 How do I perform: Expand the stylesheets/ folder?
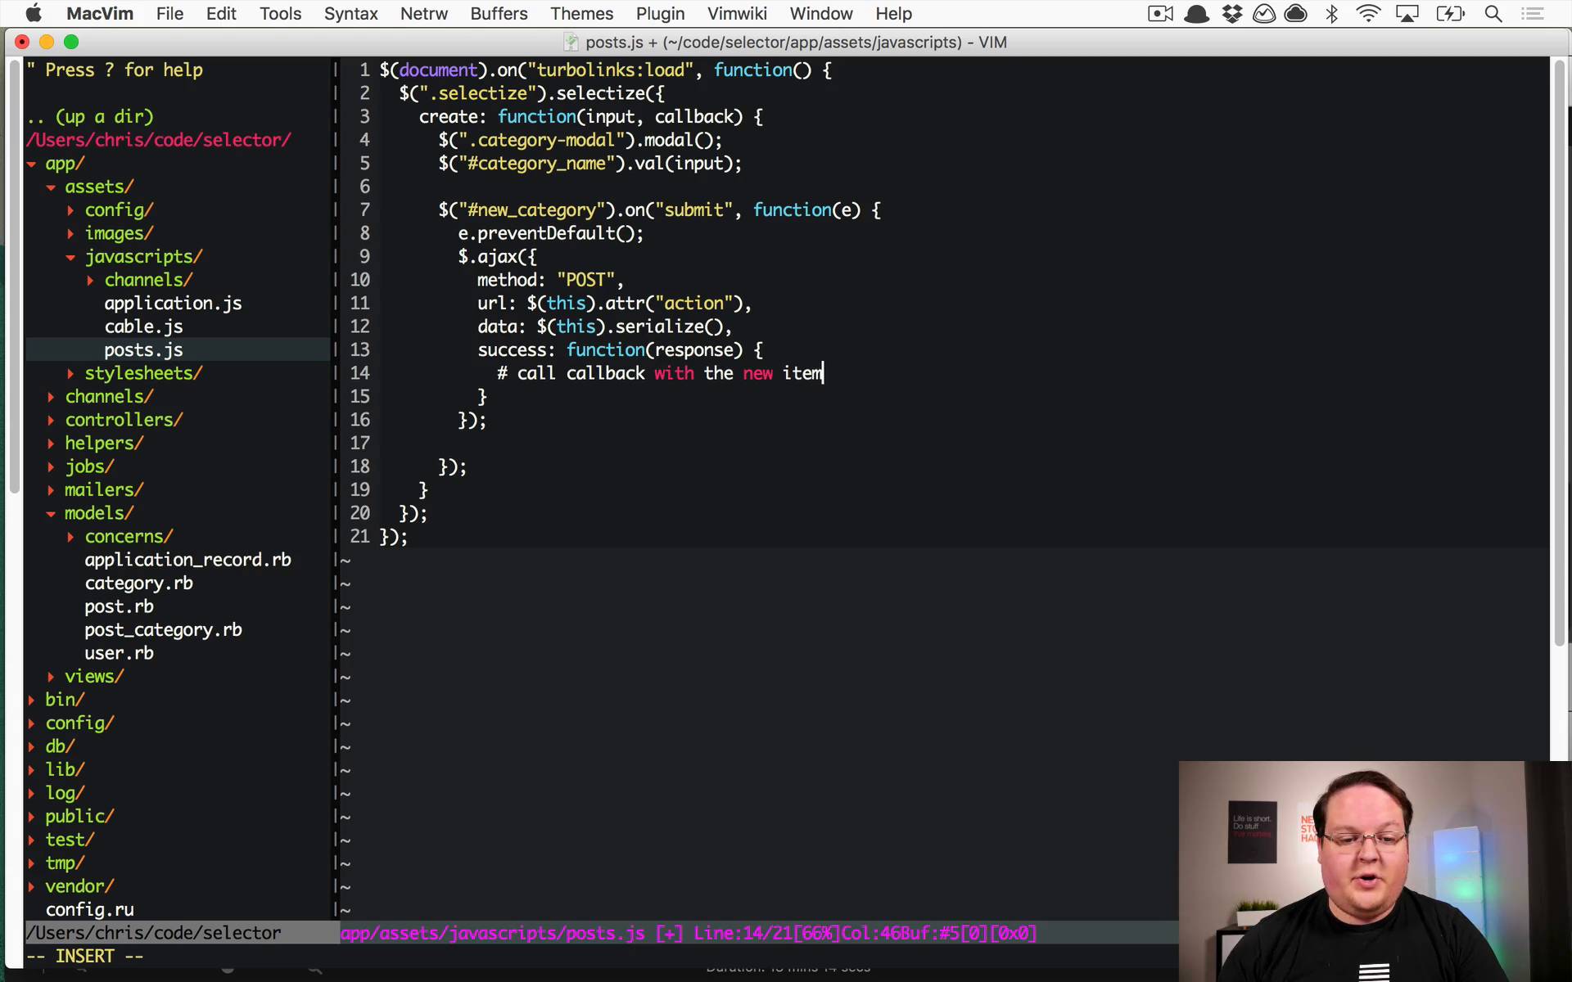pos(70,374)
